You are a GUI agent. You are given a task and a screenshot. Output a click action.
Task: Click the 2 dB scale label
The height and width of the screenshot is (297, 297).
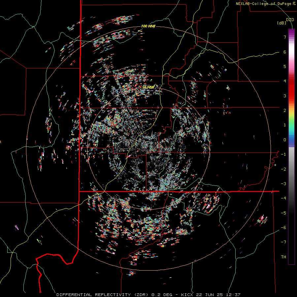[285, 111]
